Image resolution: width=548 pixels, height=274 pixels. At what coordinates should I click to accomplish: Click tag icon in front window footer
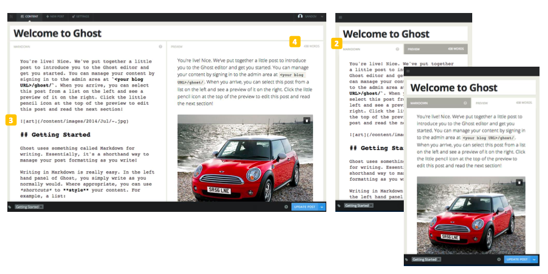(407, 259)
